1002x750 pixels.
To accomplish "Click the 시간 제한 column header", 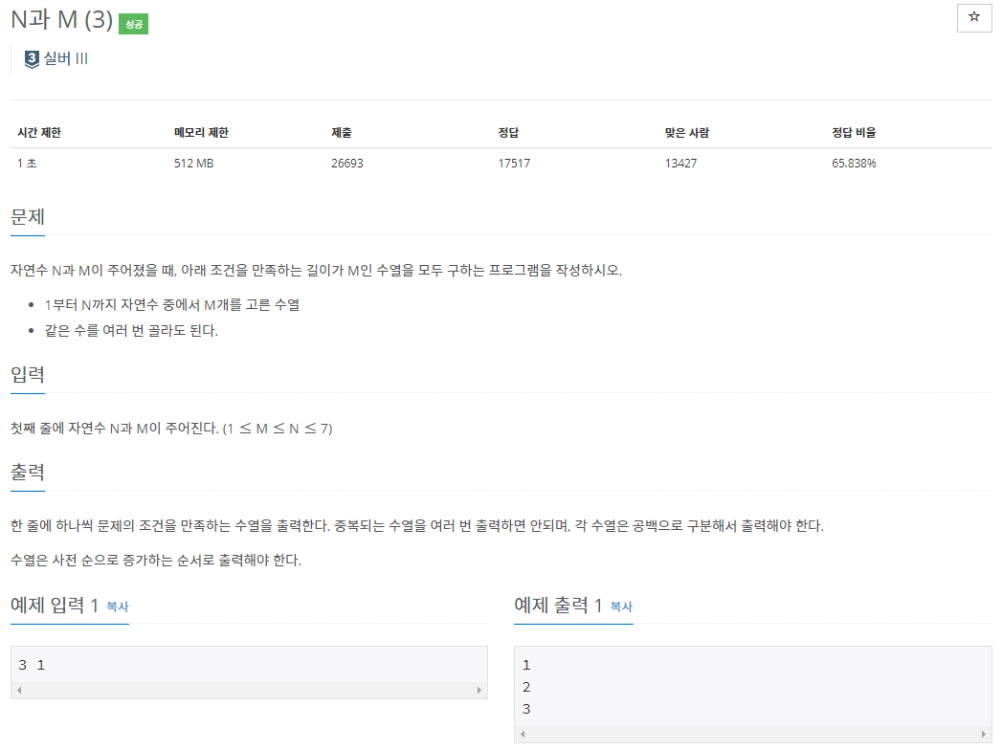I will (x=38, y=133).
